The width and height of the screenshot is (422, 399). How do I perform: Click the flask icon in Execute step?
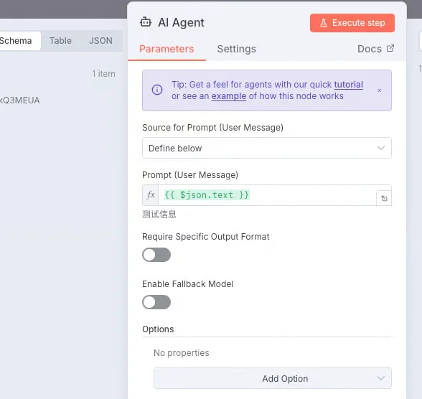click(x=324, y=23)
